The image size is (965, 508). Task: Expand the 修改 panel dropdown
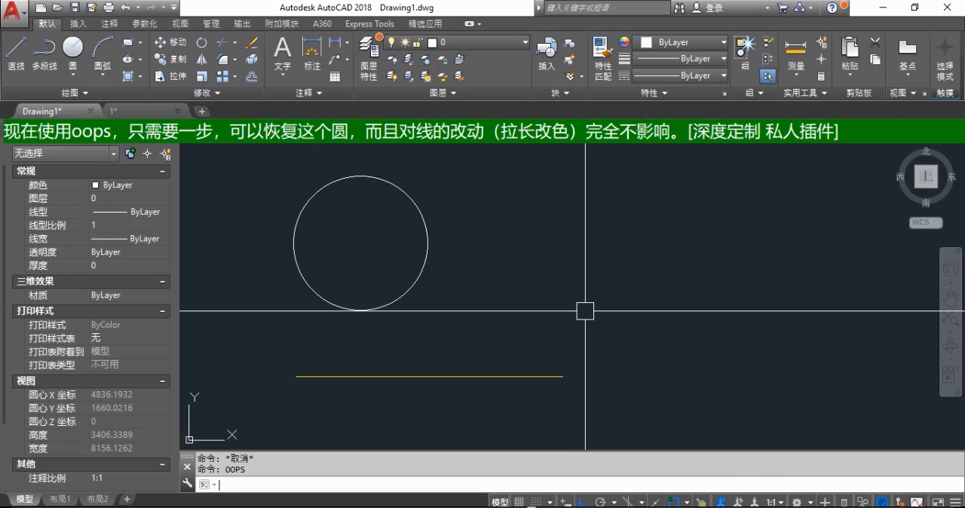[x=207, y=93]
